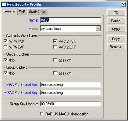Click the Remove button

point(116,47)
